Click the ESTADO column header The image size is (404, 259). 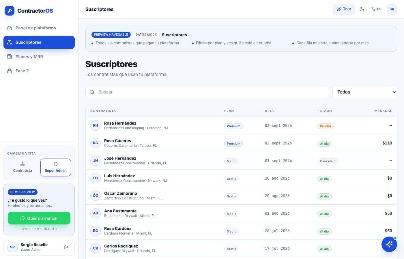(325, 111)
